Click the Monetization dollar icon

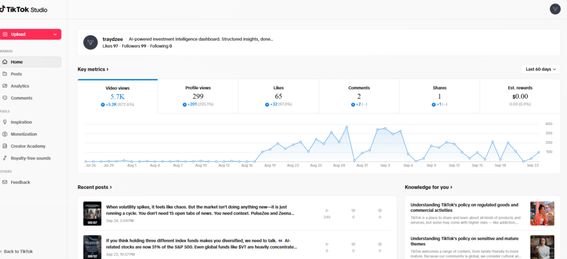coord(4,134)
